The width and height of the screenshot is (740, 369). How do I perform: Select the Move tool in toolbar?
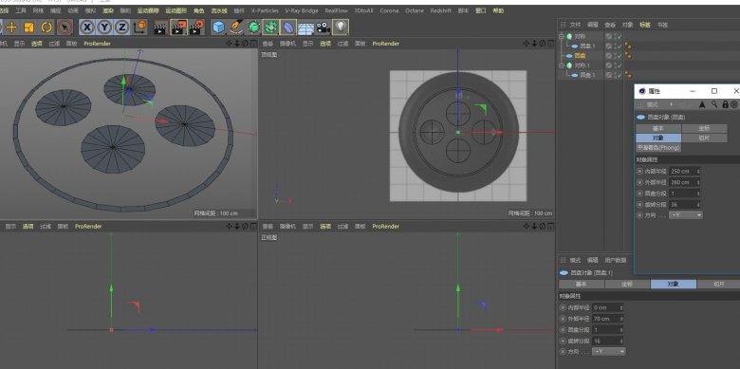coord(11,28)
